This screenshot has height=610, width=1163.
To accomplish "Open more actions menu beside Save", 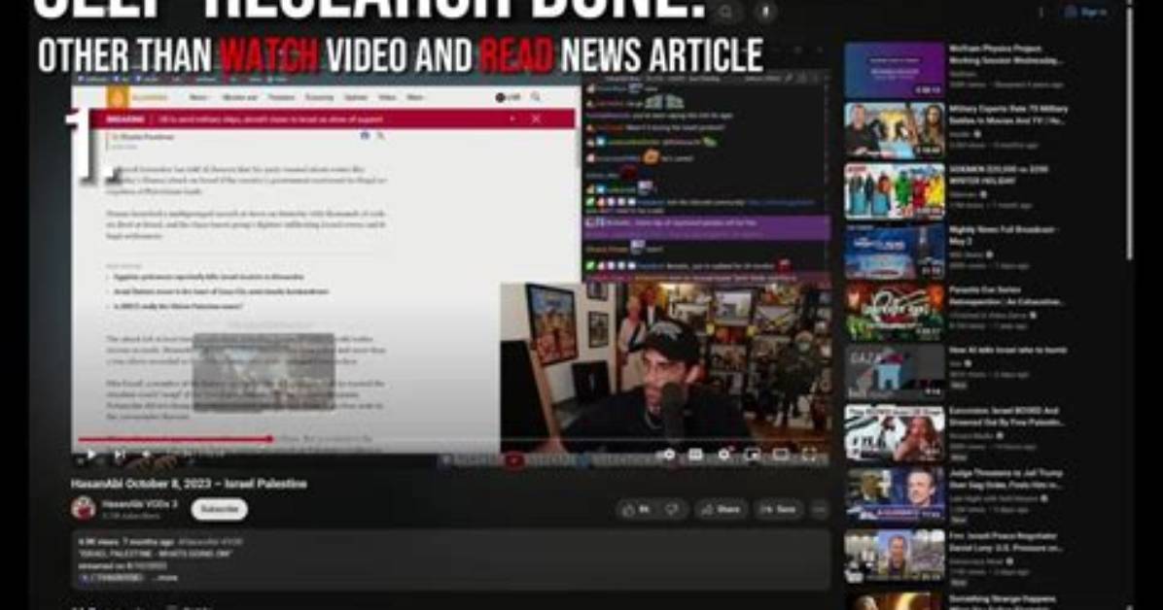I will (820, 509).
